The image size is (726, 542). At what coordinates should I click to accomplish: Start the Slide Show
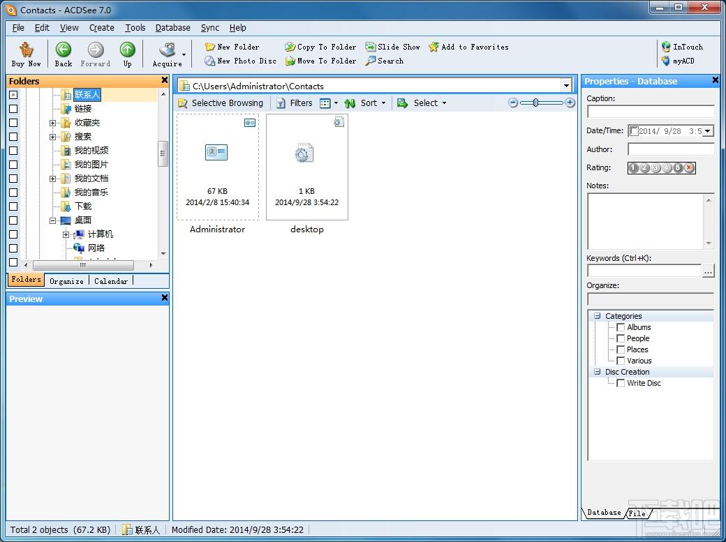click(392, 47)
